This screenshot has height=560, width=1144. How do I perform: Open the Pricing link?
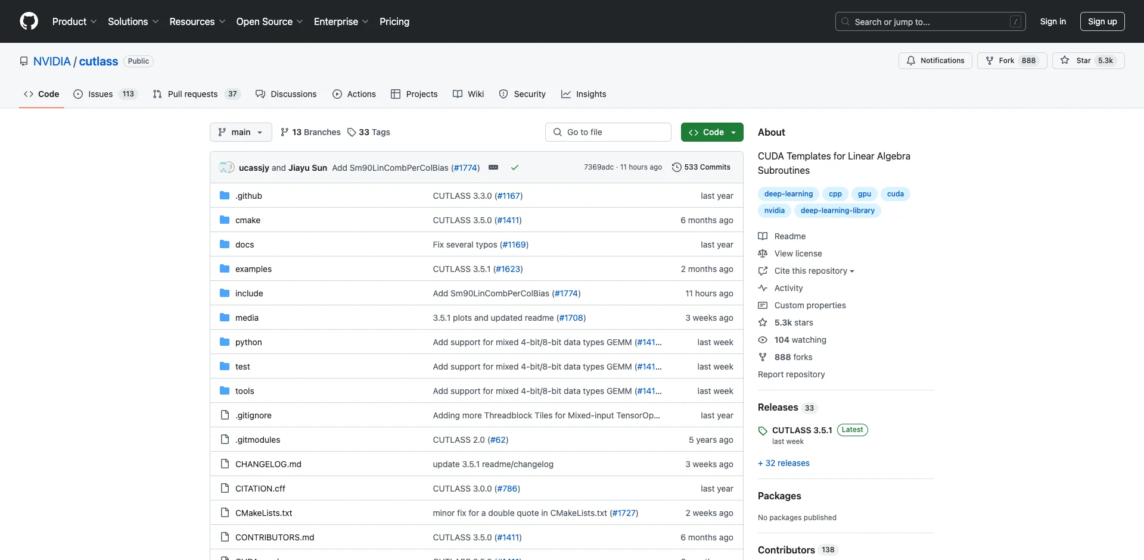(394, 21)
